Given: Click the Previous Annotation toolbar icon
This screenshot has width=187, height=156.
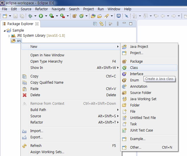Looking at the screenshot, I should click(x=146, y=16).
